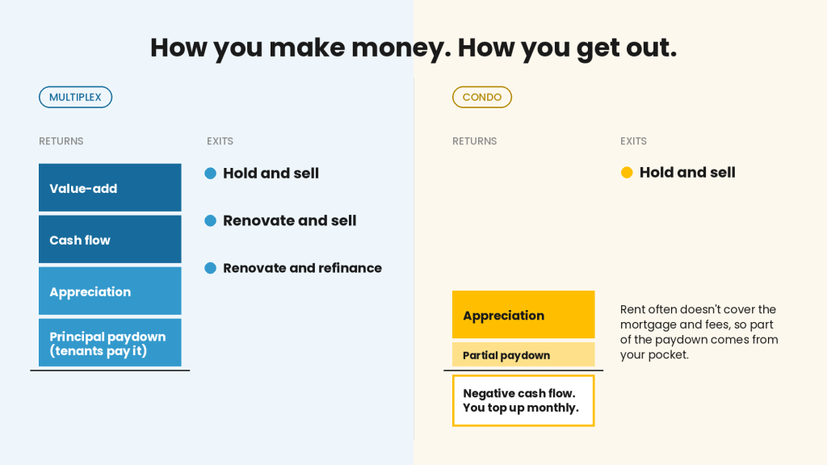
Task: Click the yellow Appreciation block under Condo
Action: pos(523,315)
